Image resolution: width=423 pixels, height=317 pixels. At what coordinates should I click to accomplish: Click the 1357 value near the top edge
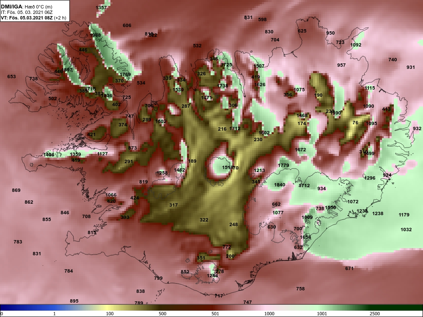(101, 8)
